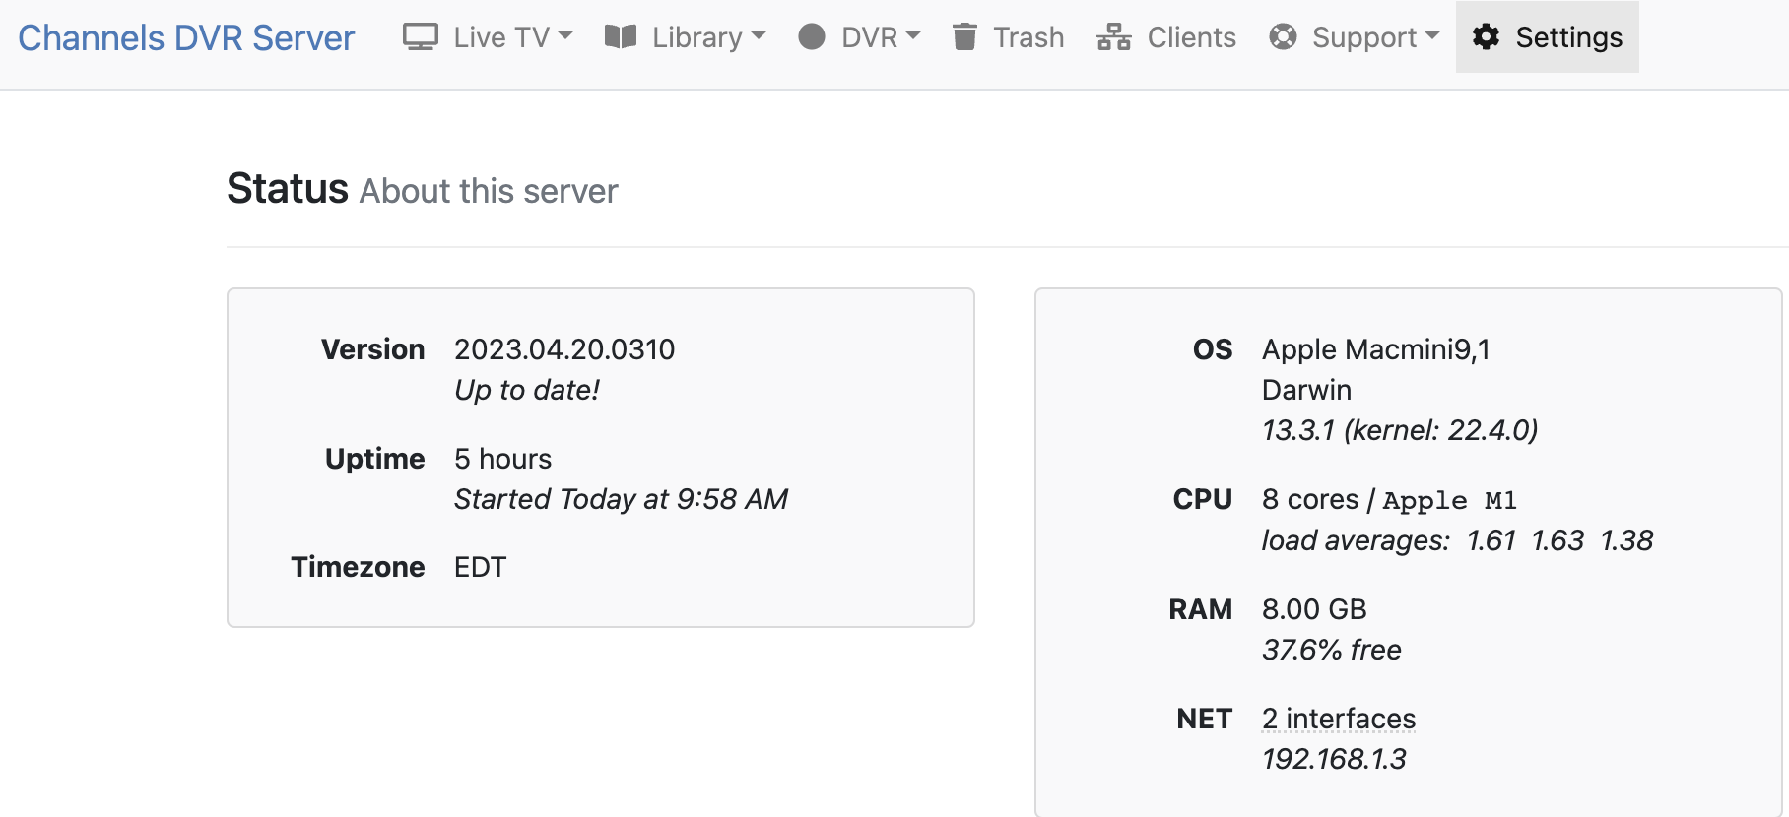Open the DVR dropdown caret
The height and width of the screenshot is (817, 1789).
(x=913, y=36)
